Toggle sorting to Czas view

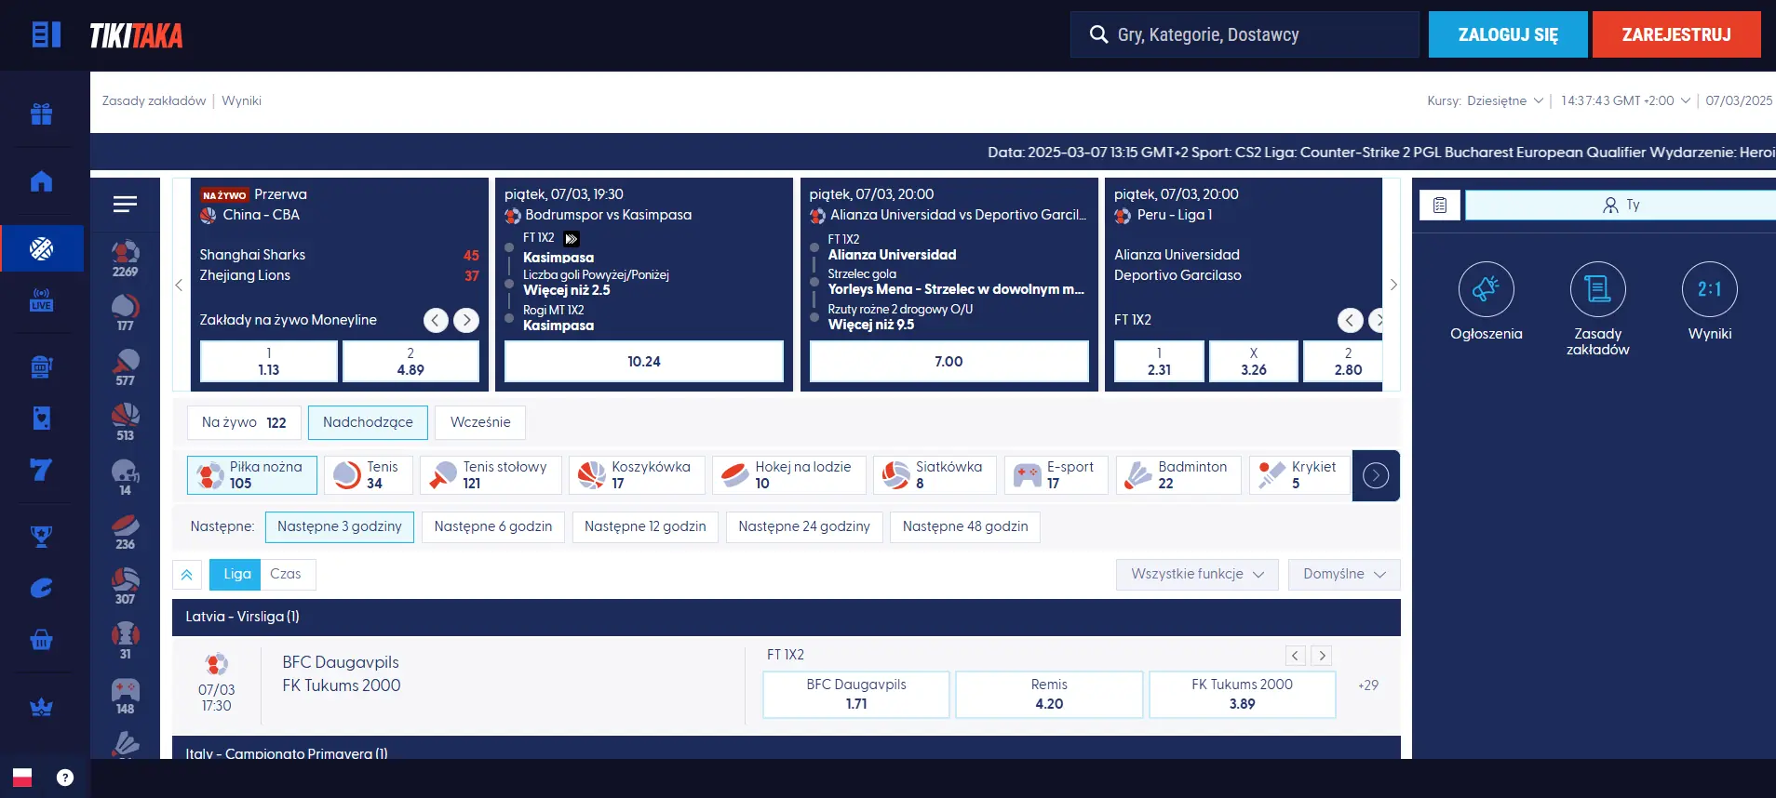tap(286, 575)
